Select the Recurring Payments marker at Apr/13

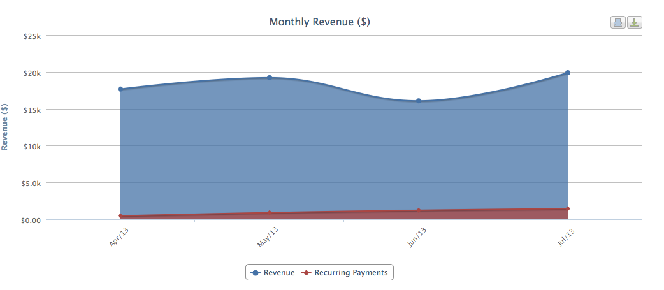coord(120,216)
